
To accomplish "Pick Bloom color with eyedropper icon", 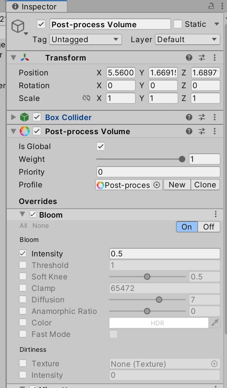I will 215,323.
